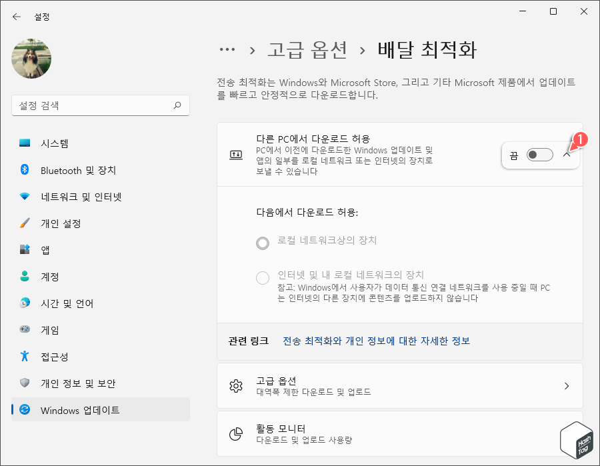The image size is (600, 466).
Task: Click the 시스템 monitor icon
Action: (x=25, y=143)
